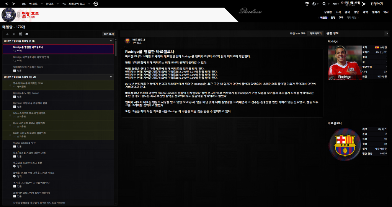This screenshot has height=207, width=392.
Task: Open mail '풀햄을 상대로 무패 기록을 지켜낸 카디프'
Action: [x=58, y=175]
